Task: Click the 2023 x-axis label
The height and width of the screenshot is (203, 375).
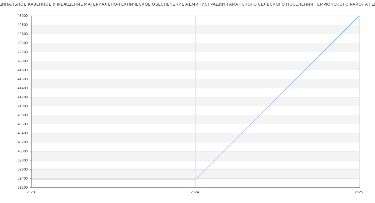Action: point(31,192)
